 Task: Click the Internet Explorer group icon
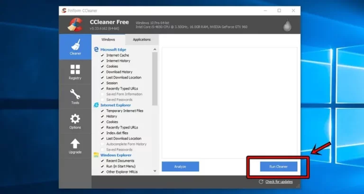pos(96,105)
